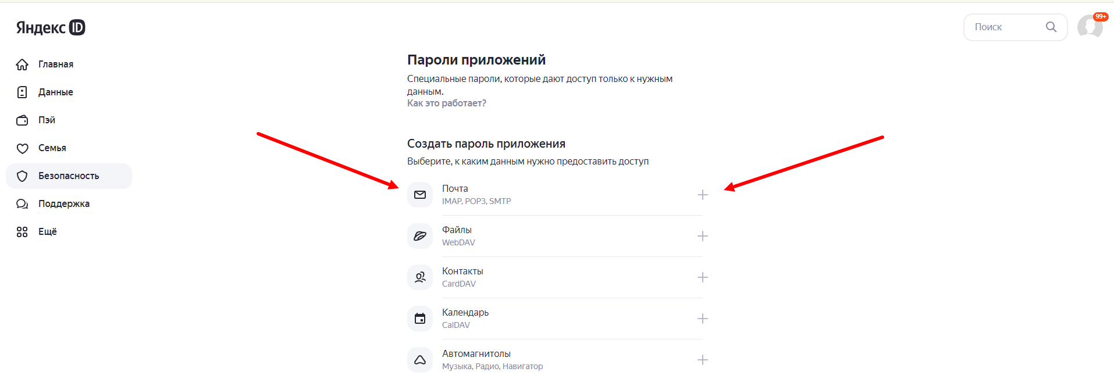Open Пэй section in the sidebar
The height and width of the screenshot is (386, 1114).
point(69,120)
